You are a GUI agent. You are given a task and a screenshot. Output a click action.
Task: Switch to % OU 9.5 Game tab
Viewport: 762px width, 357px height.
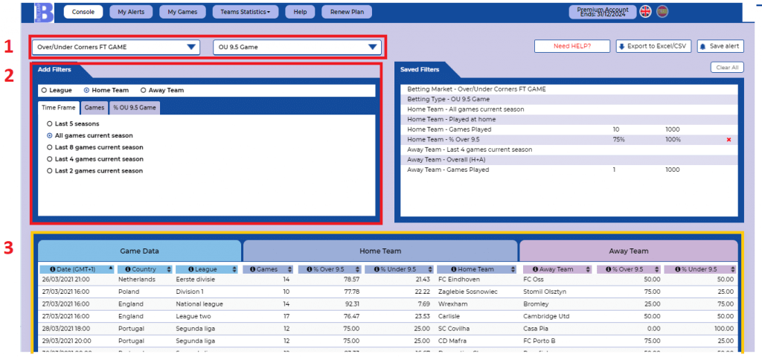pos(134,109)
